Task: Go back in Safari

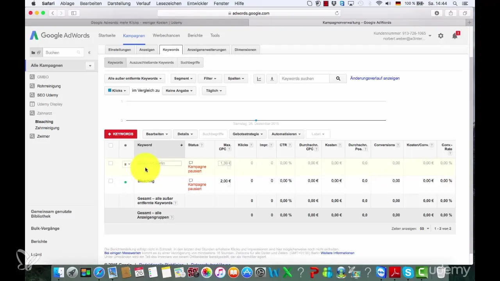Action: [54, 13]
